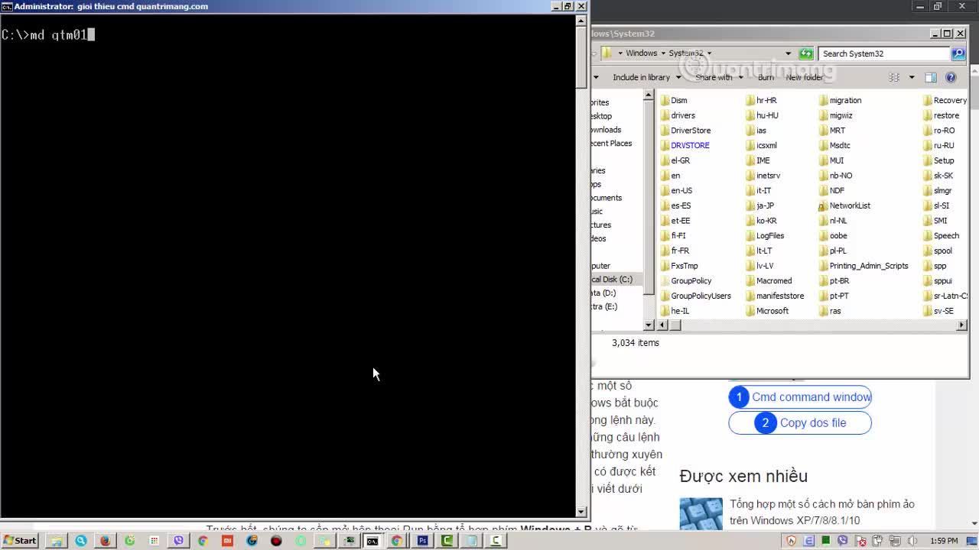Click the green Camtasia taskbar icon
The height and width of the screenshot is (550, 979).
pyautogui.click(x=447, y=541)
